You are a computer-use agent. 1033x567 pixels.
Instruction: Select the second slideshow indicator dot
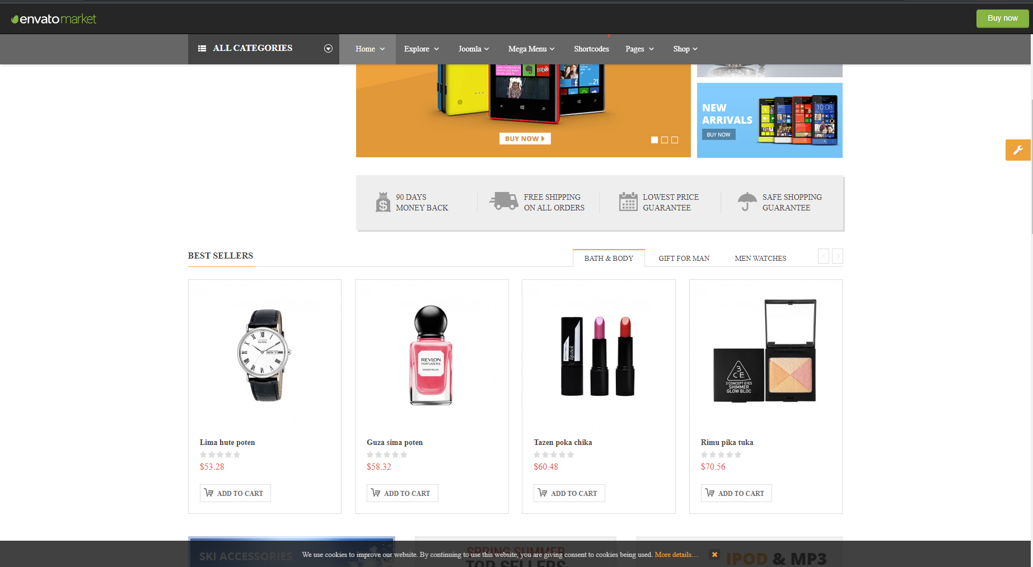pos(665,140)
